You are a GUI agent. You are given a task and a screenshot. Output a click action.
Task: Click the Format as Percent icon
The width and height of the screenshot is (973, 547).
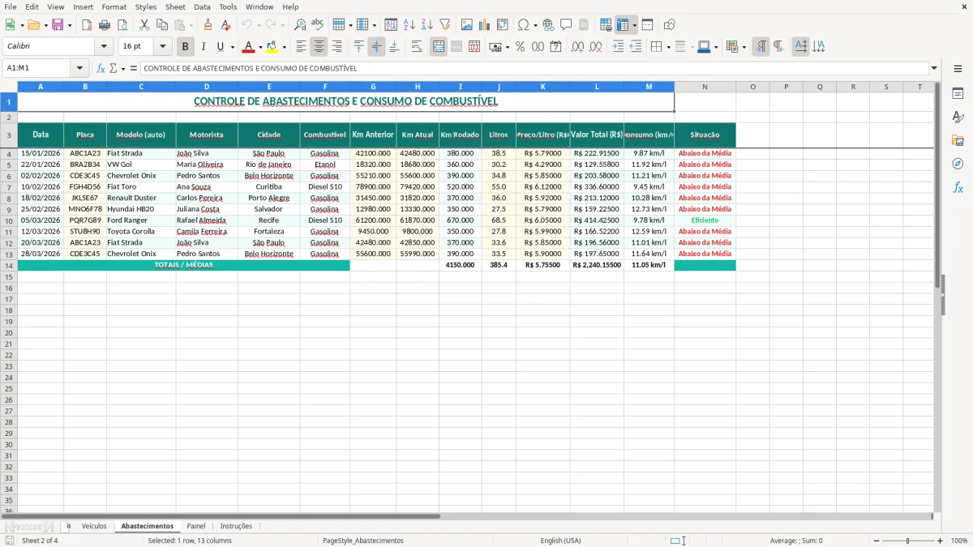click(x=520, y=47)
